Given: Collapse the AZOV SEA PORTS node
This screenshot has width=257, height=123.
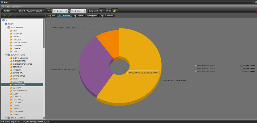Looking at the screenshot, I should click(6, 28).
